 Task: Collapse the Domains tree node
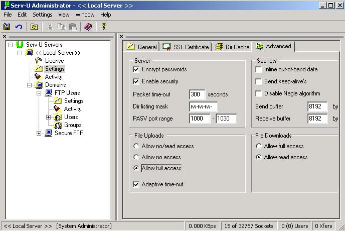(29, 85)
